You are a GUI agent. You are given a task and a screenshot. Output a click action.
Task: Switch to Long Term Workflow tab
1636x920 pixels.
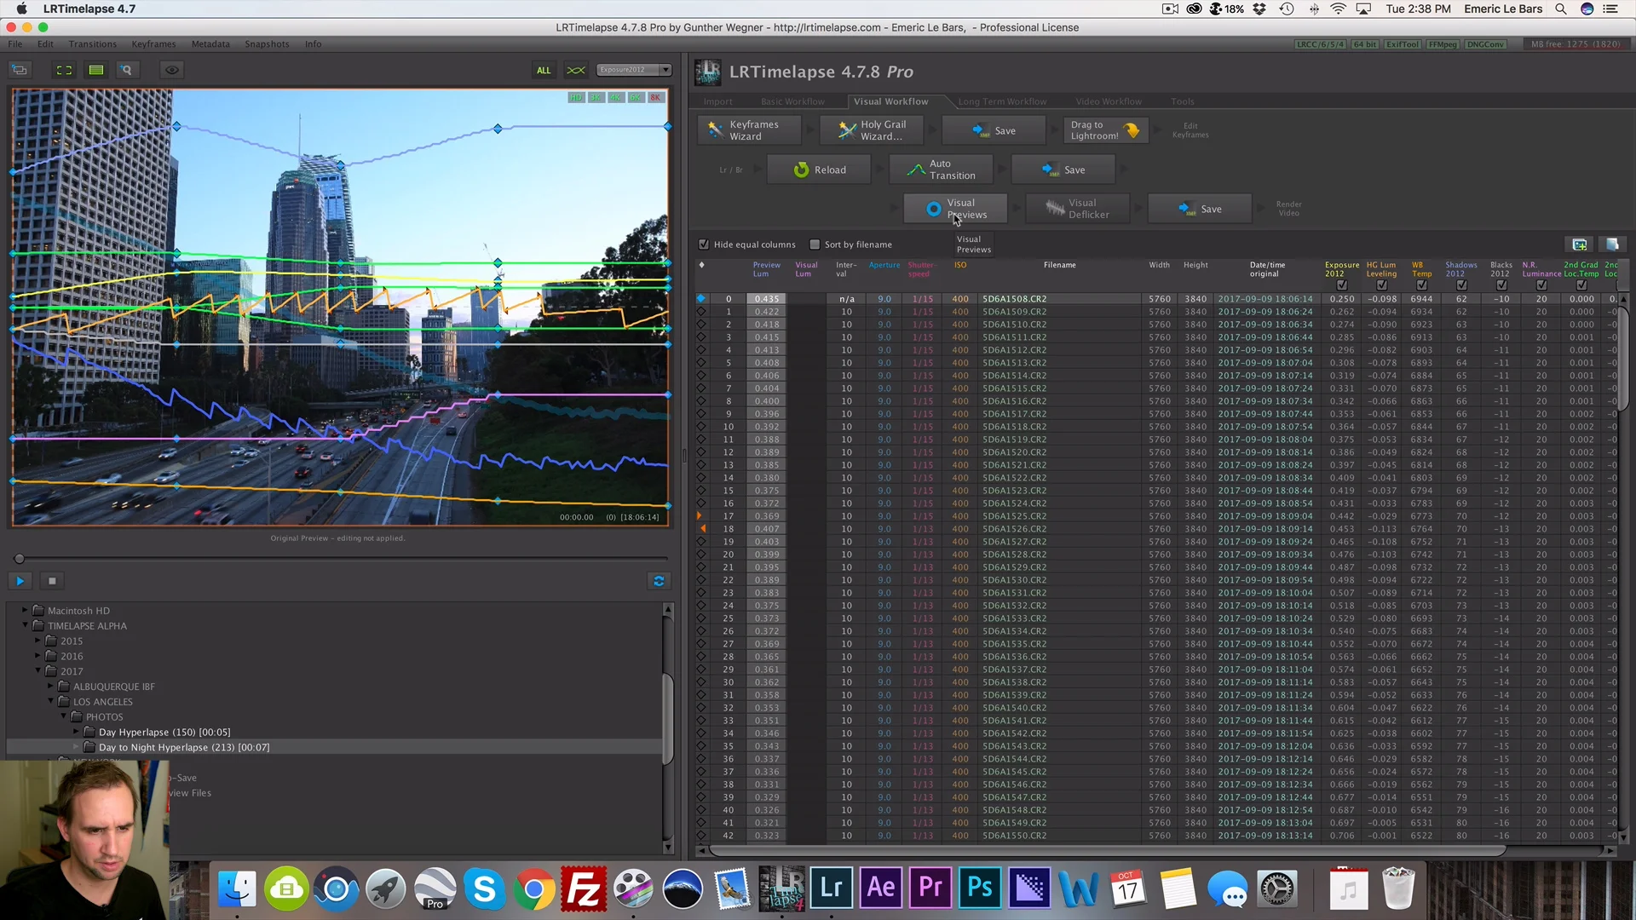1002,101
